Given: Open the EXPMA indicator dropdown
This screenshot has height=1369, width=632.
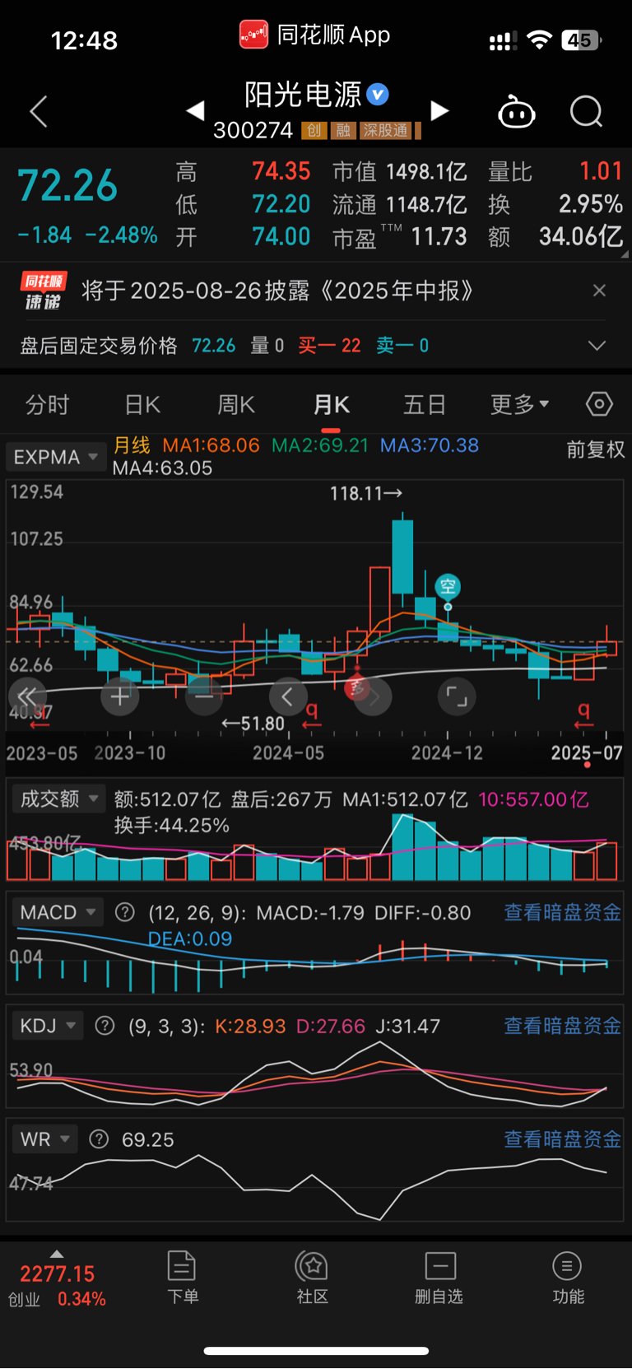Looking at the screenshot, I should [56, 457].
